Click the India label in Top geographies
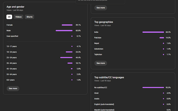The height and width of the screenshot is (111, 178). tap(96, 32)
